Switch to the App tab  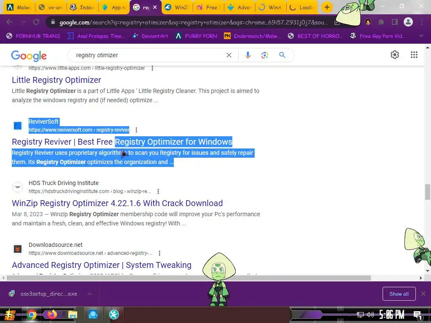[114, 8]
